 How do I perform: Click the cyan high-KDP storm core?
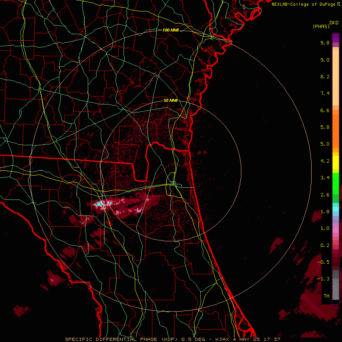[99, 204]
